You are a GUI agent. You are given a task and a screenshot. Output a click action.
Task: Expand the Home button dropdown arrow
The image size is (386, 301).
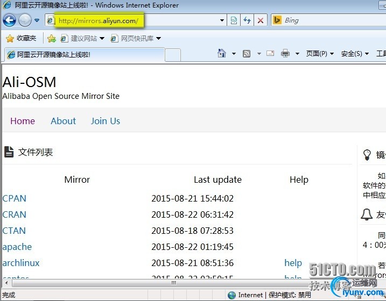click(x=234, y=54)
